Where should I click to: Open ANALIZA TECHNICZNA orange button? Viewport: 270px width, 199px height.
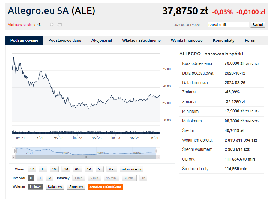tap(105, 187)
